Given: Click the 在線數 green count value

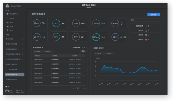Looking at the screenshot, I should click(x=146, y=30).
